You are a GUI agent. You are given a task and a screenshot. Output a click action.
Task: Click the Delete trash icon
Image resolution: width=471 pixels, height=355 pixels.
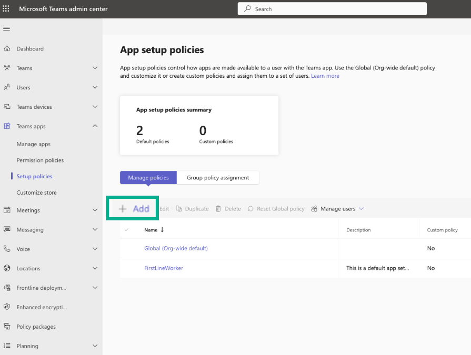tap(218, 209)
